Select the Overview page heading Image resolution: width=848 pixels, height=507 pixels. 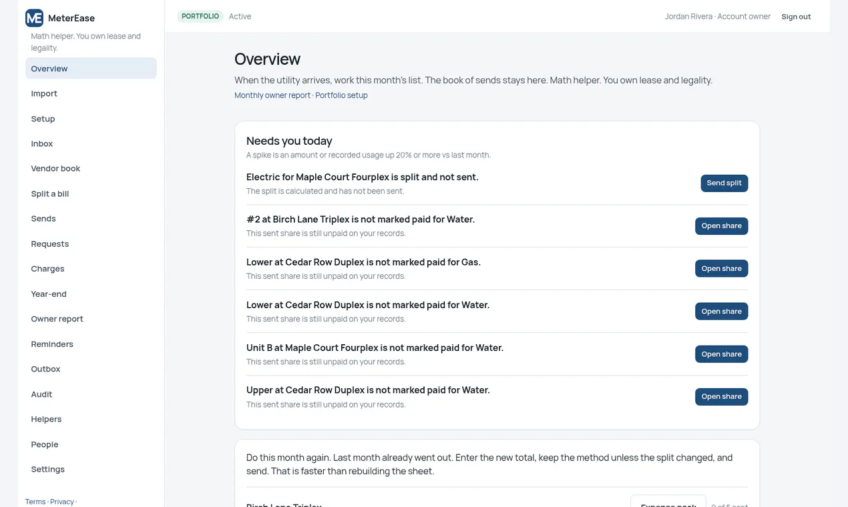click(x=267, y=59)
